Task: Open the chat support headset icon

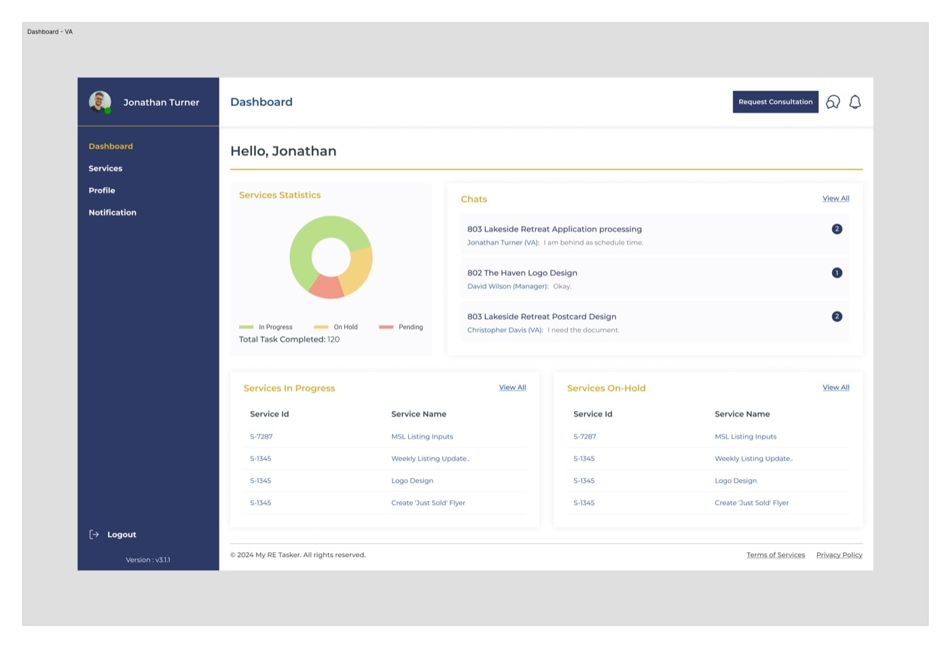Action: (x=833, y=102)
